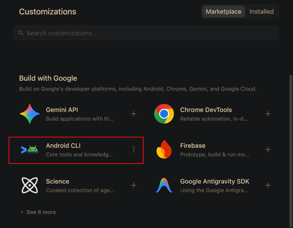Open the Gemini API title
Viewport: 293px width, 228px height.
[62, 110]
